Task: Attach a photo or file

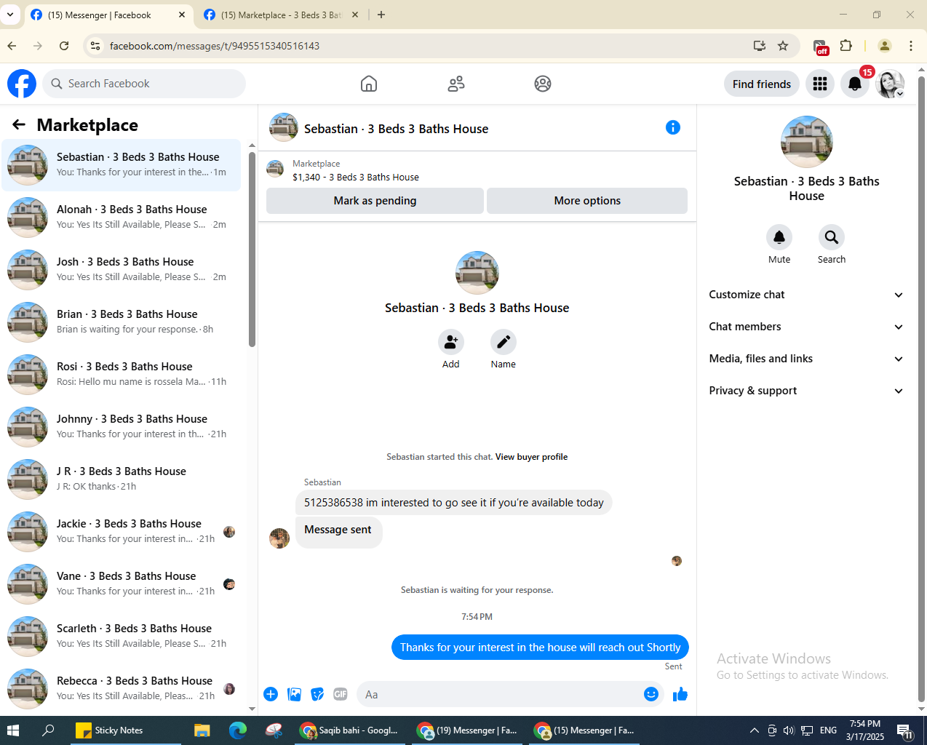Action: (x=294, y=694)
